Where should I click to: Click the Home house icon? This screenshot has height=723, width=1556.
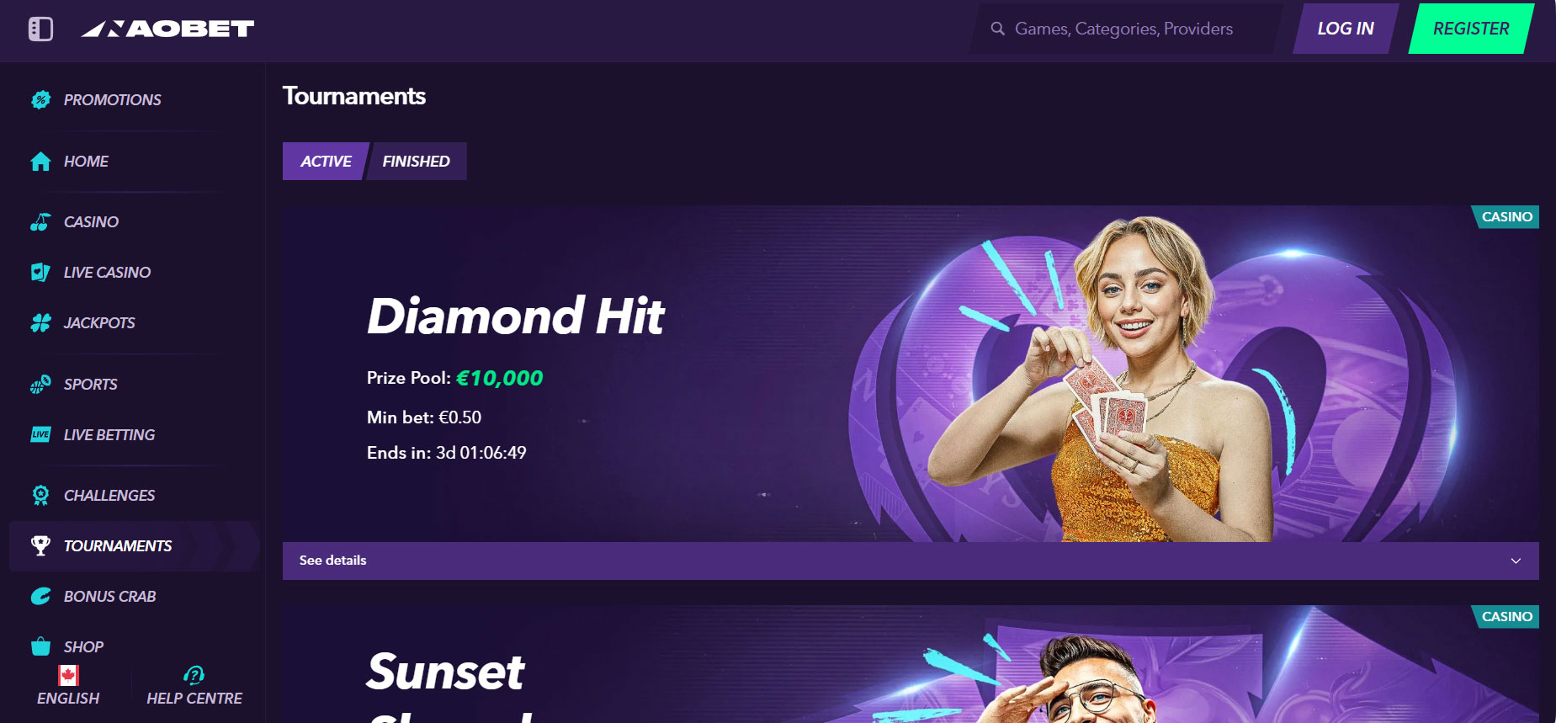(x=40, y=161)
